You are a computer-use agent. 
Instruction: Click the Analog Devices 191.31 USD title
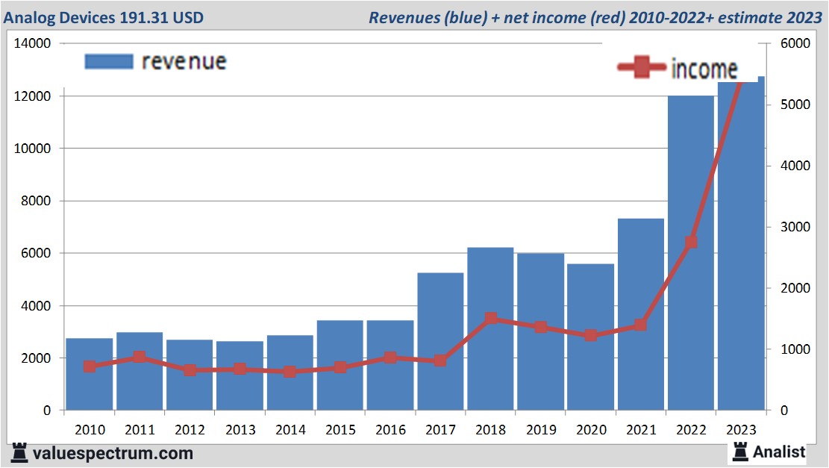tap(103, 16)
